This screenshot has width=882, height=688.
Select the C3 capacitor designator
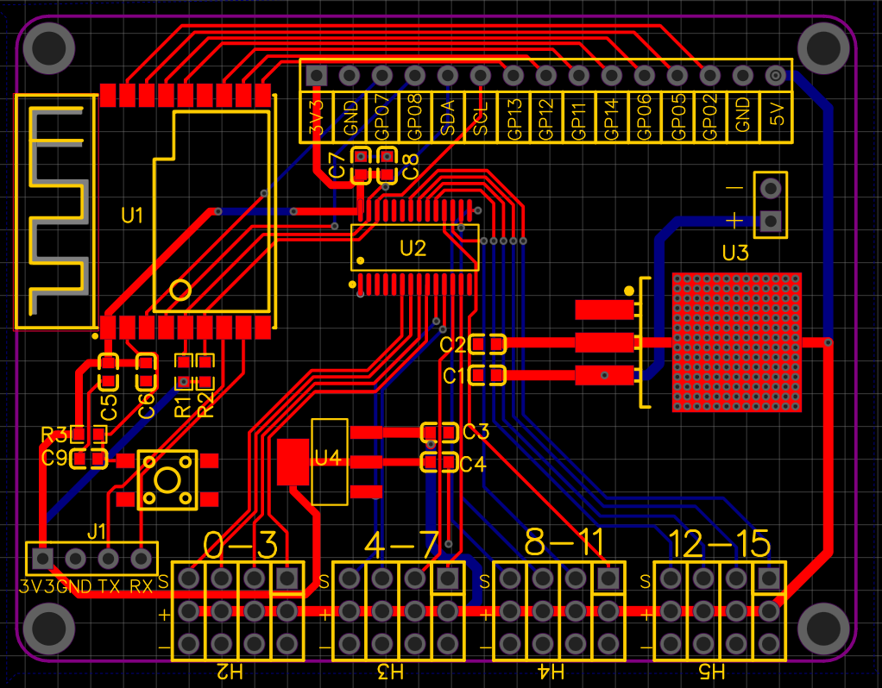point(476,432)
